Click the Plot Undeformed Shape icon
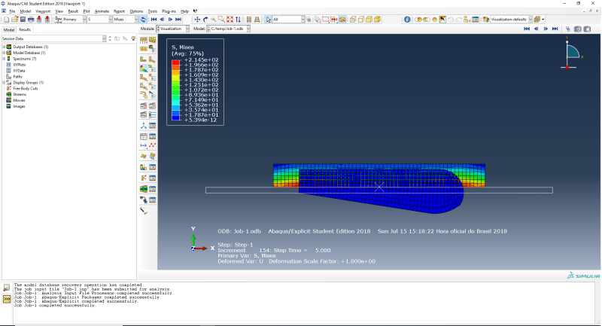 [144, 59]
